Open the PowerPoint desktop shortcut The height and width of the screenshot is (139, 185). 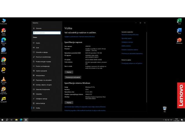tap(179, 41)
